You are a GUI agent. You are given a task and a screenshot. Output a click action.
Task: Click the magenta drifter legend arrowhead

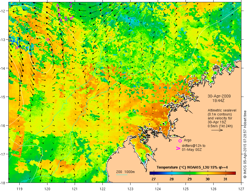pos(178,148)
